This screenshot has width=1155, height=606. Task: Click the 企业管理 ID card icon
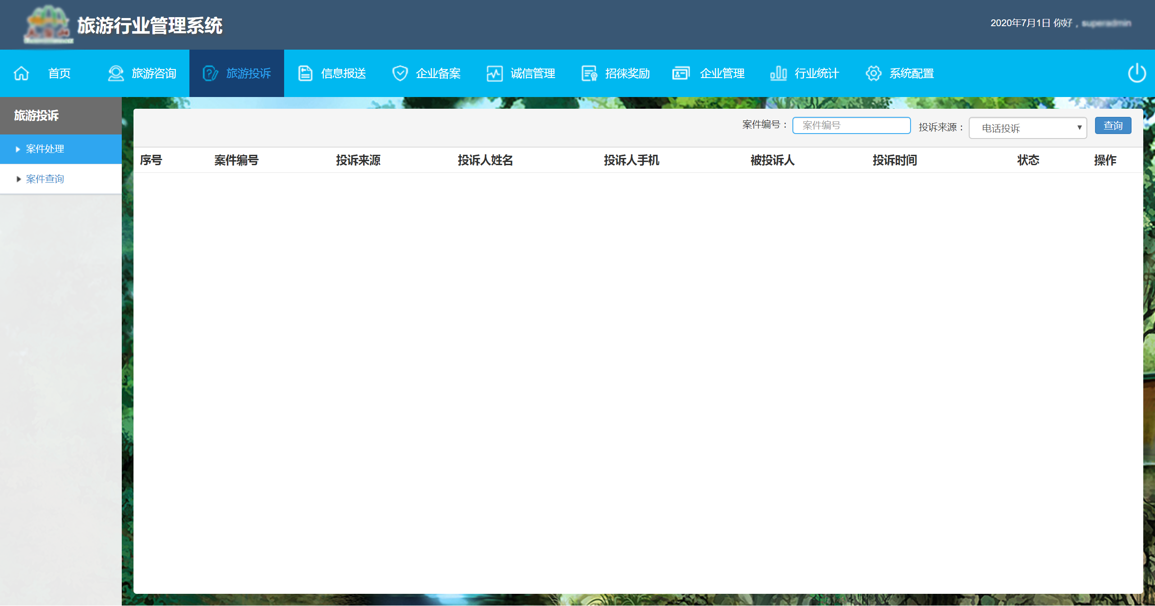(x=681, y=73)
